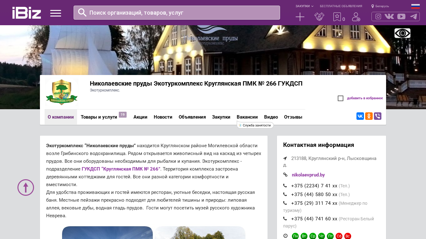Open the company Закупки tab

(221, 117)
